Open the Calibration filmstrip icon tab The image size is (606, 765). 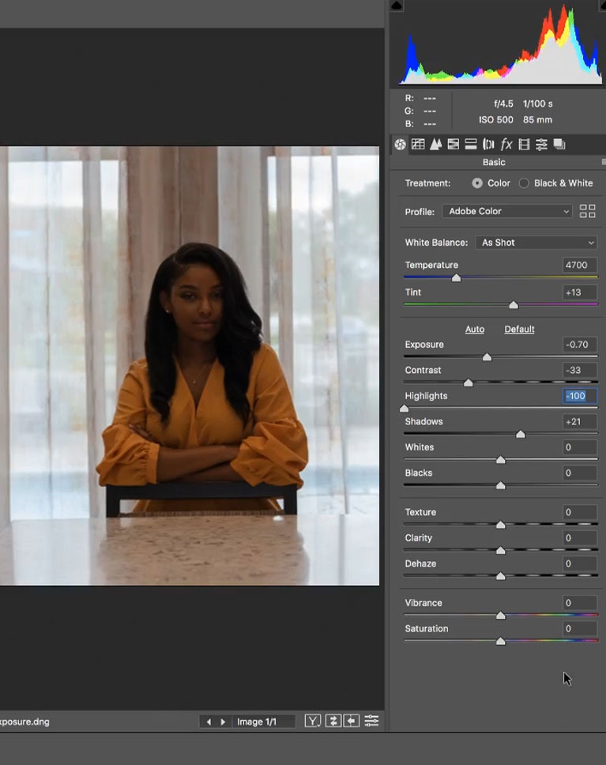point(524,144)
